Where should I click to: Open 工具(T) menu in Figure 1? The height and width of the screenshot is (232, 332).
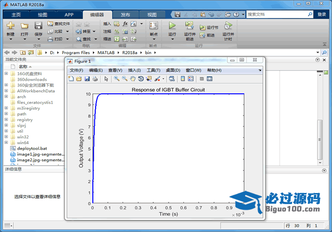click(154, 70)
